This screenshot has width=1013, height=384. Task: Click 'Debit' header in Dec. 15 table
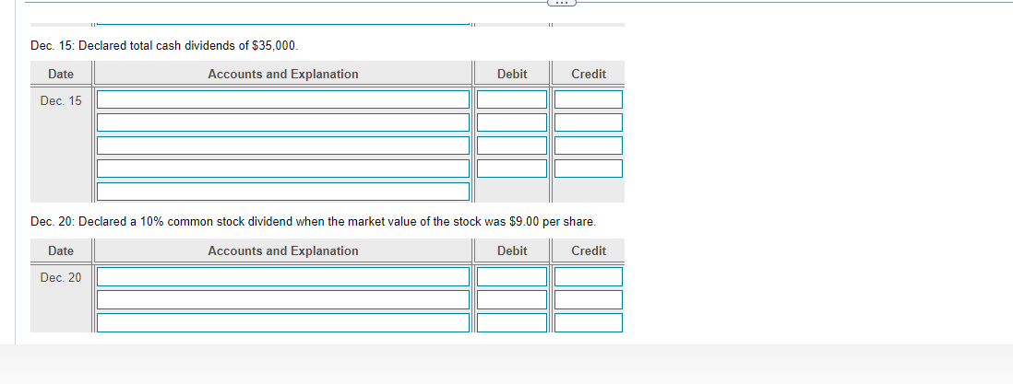[x=512, y=75]
